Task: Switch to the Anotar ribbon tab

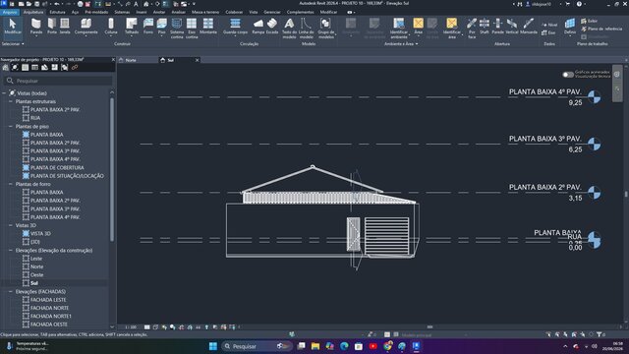Action: click(x=159, y=12)
